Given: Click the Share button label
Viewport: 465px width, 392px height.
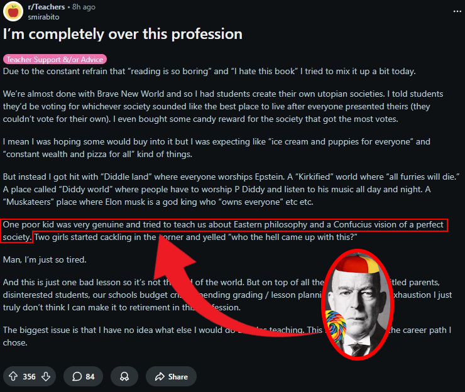Looking at the screenshot, I should (x=178, y=376).
